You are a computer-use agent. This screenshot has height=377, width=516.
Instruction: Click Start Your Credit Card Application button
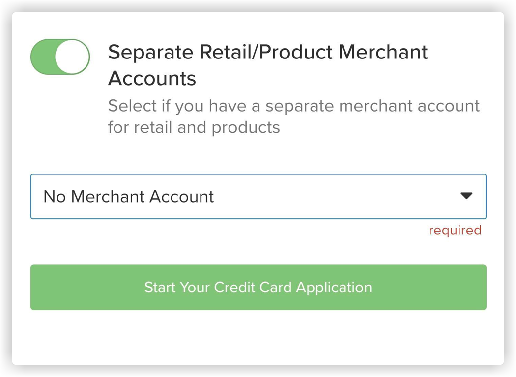(258, 288)
